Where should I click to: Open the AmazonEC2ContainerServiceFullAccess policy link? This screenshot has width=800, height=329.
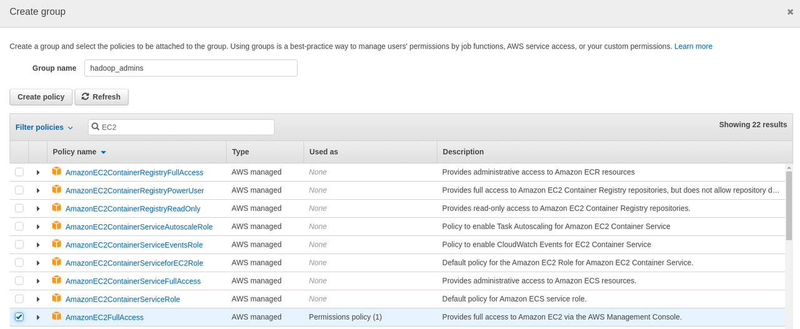[x=133, y=281]
